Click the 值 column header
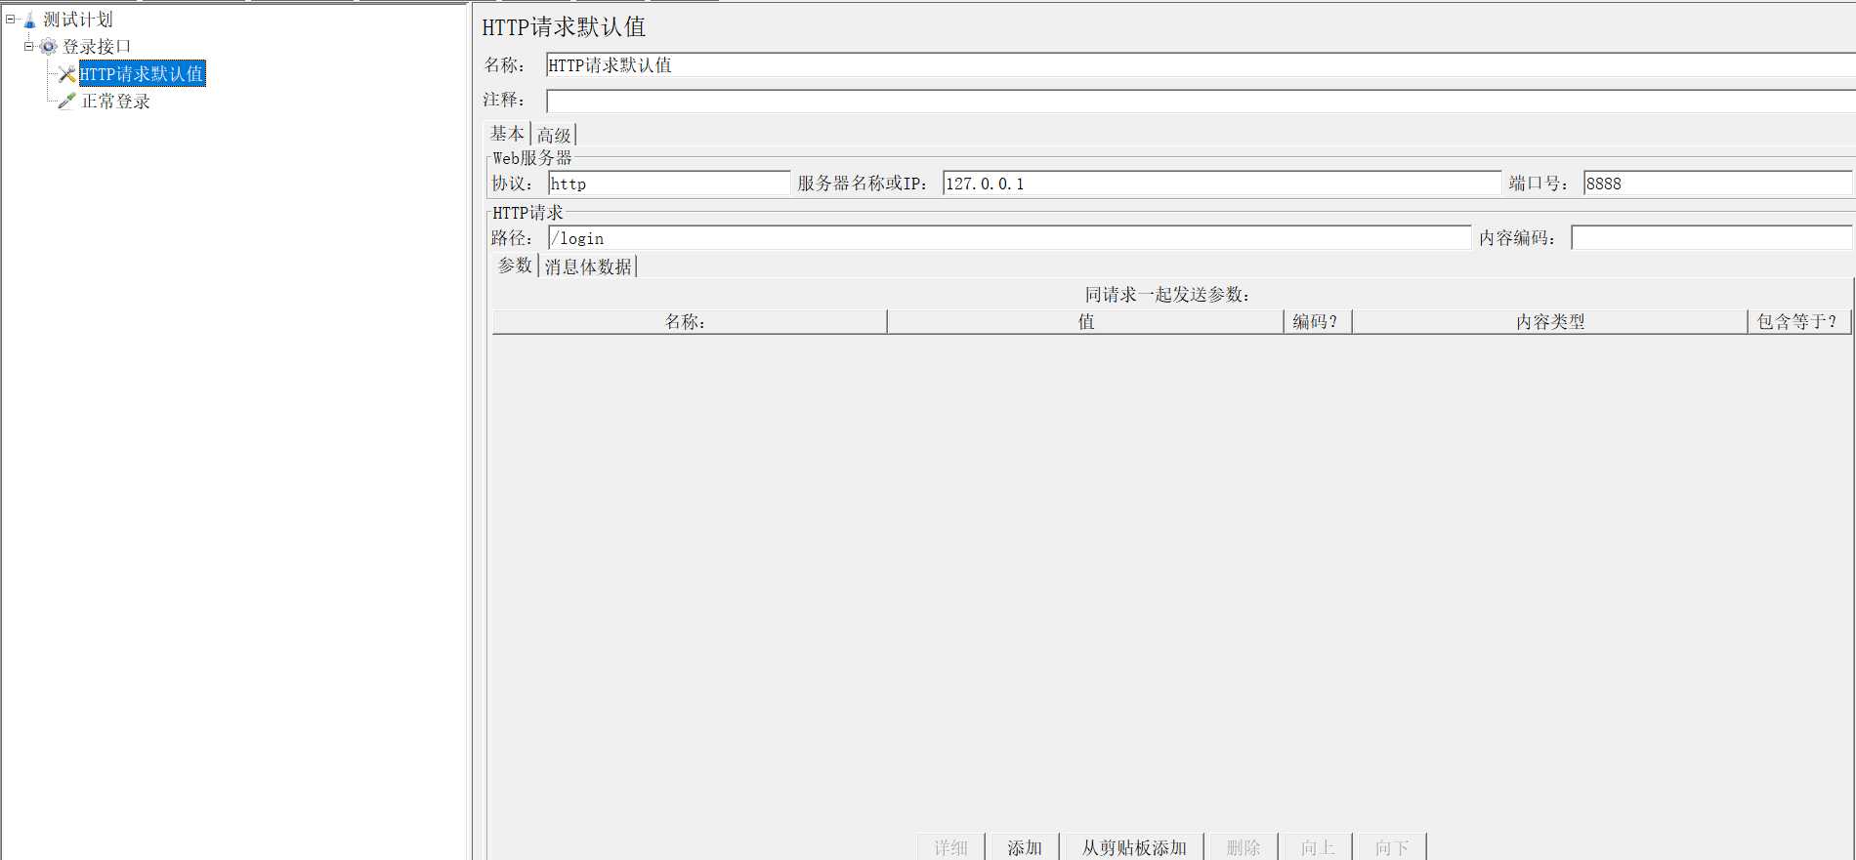 (x=1085, y=322)
